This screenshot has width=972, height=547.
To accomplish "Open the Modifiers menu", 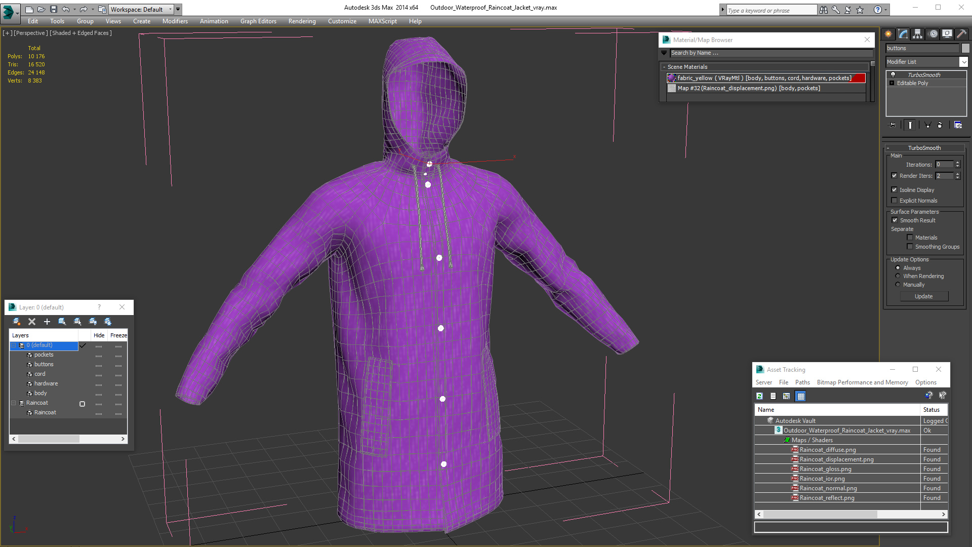I will click(x=175, y=21).
